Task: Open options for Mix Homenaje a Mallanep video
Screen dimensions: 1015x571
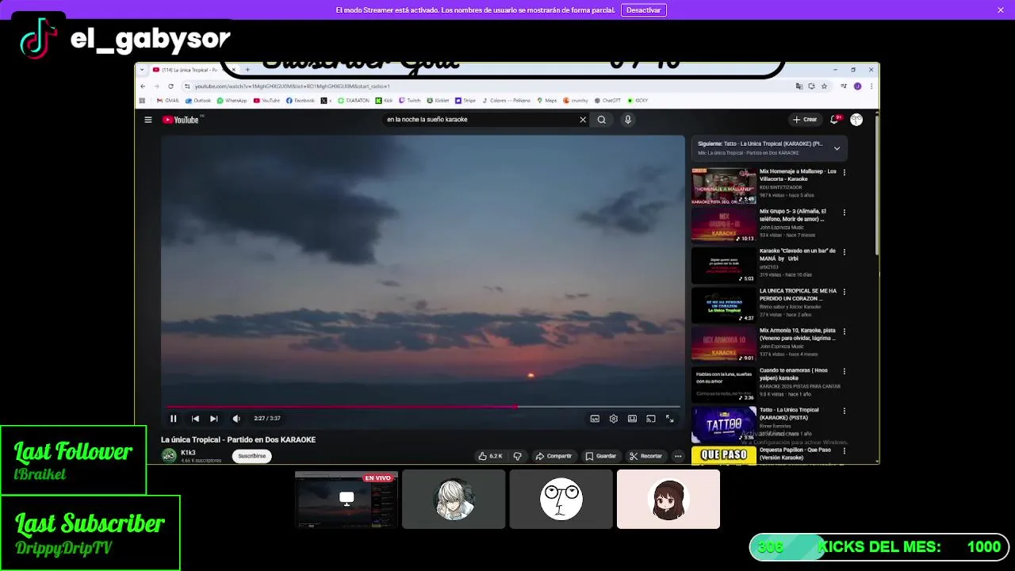Action: click(845, 172)
